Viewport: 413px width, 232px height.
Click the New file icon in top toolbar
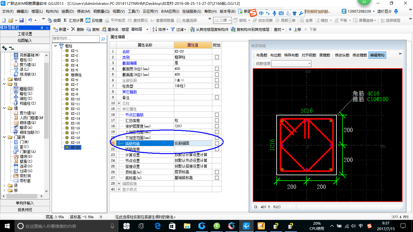4,20
